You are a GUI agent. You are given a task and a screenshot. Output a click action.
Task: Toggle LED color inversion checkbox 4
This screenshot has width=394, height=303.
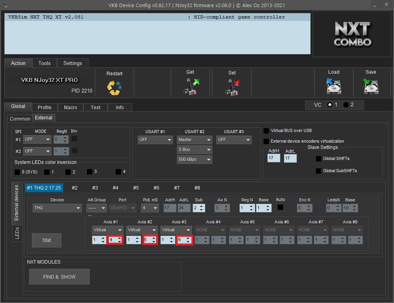pos(118,172)
